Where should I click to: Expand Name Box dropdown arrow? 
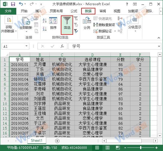click(x=27, y=46)
